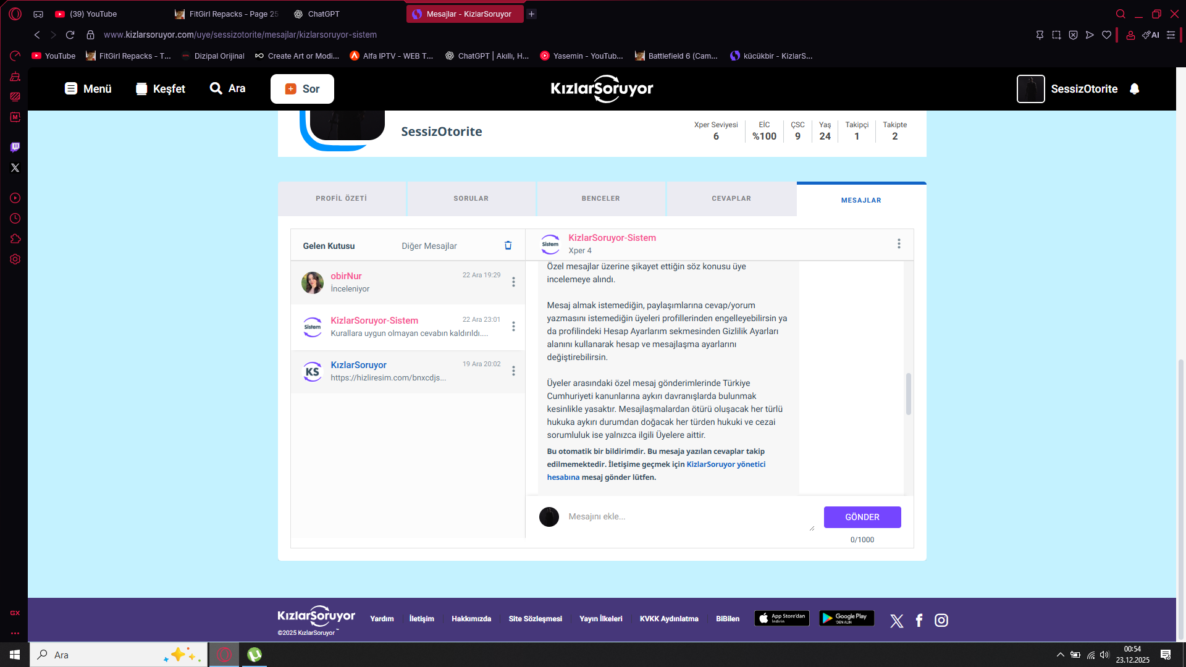
Task: Click the Sor ask button
Action: [x=302, y=89]
